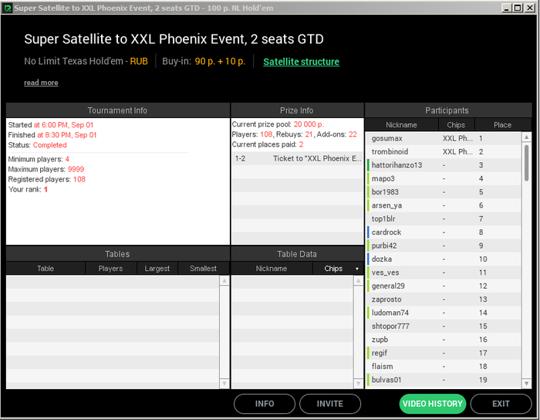Select participant top1blr
Viewport: 540px width, 420px height.
(x=444, y=218)
